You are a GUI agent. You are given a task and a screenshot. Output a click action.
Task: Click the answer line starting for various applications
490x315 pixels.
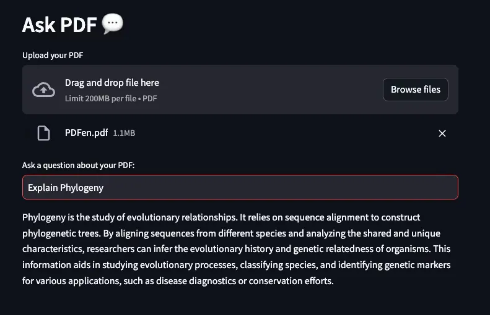(178, 281)
